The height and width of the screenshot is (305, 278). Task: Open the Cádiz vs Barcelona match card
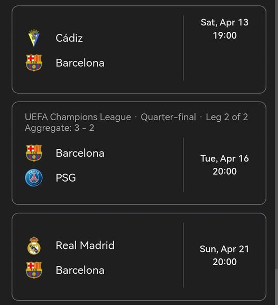point(139,50)
